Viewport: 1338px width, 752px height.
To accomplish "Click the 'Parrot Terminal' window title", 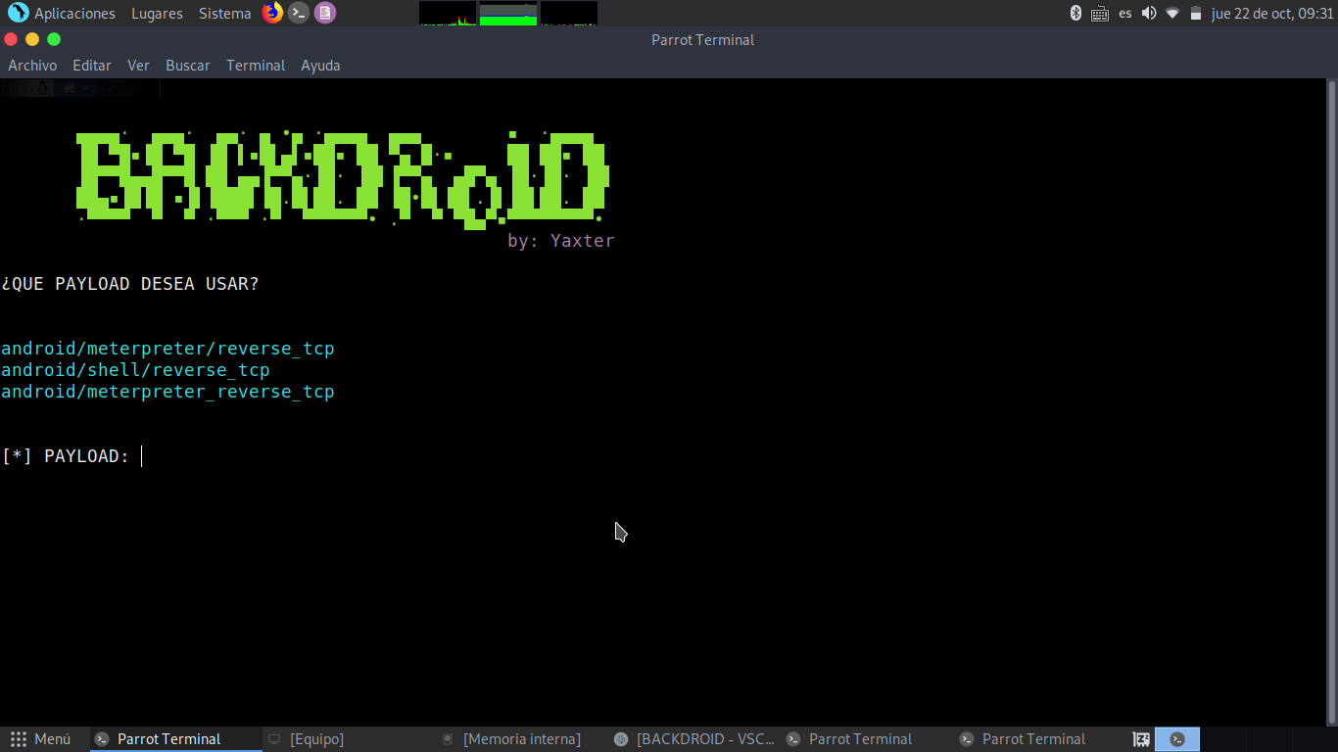I will click(x=702, y=40).
